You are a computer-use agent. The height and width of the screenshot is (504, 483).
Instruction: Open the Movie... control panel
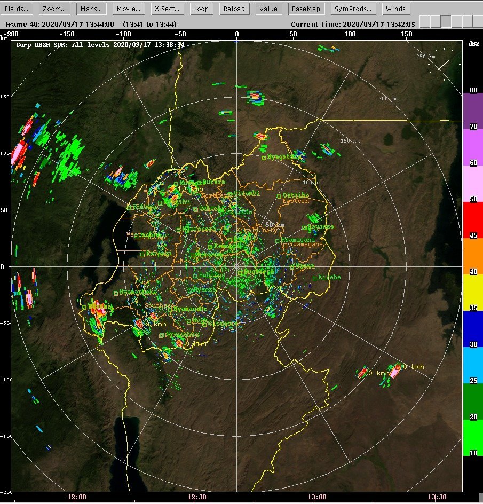[x=129, y=9]
